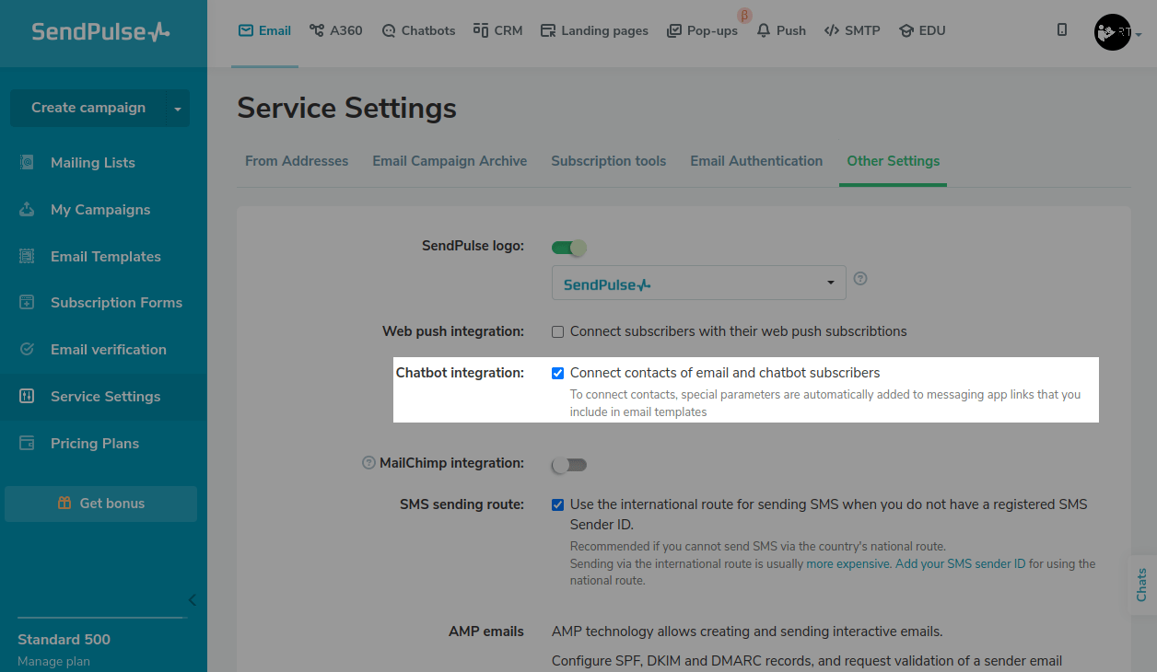The height and width of the screenshot is (672, 1157).
Task: Click the Email verification checkmark icon
Action: (x=27, y=350)
